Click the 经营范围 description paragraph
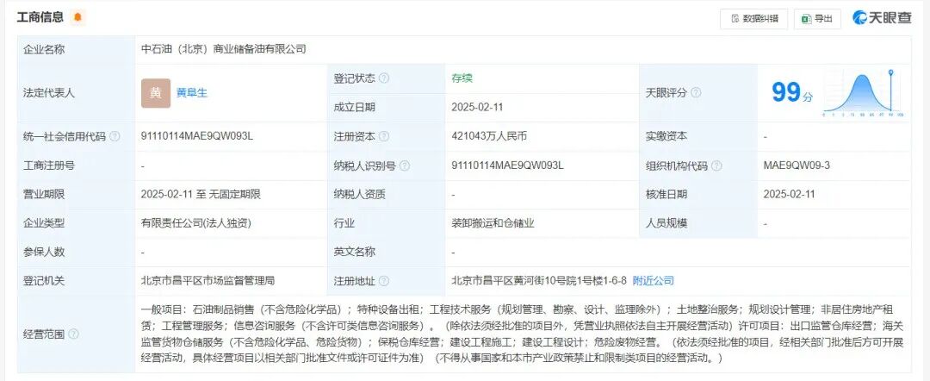Viewport: 930px width, 381px height. coord(522,334)
